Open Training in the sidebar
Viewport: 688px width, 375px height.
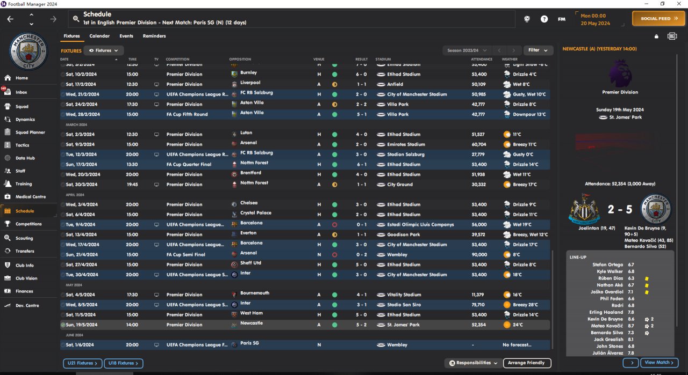pos(24,184)
